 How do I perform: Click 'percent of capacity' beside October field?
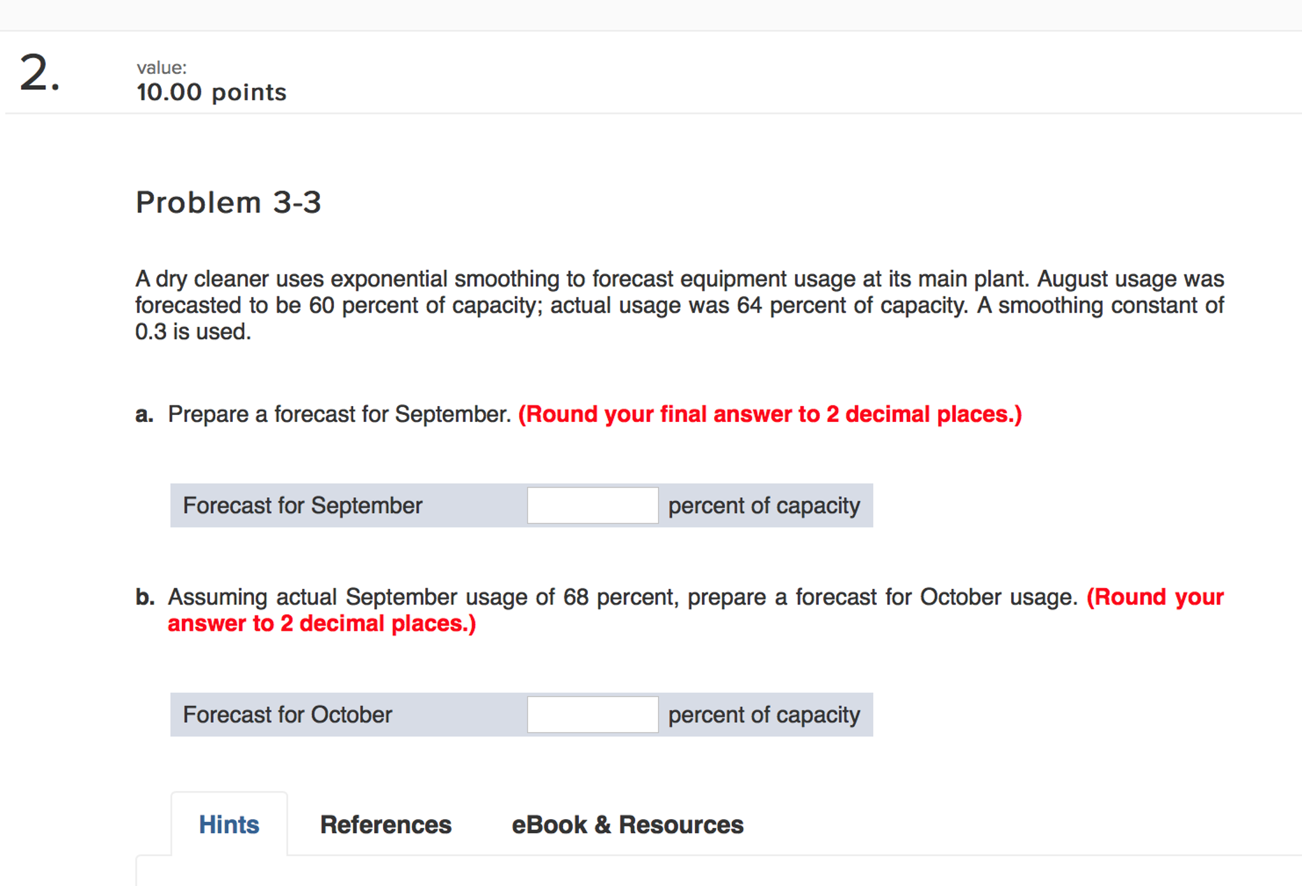(x=764, y=714)
